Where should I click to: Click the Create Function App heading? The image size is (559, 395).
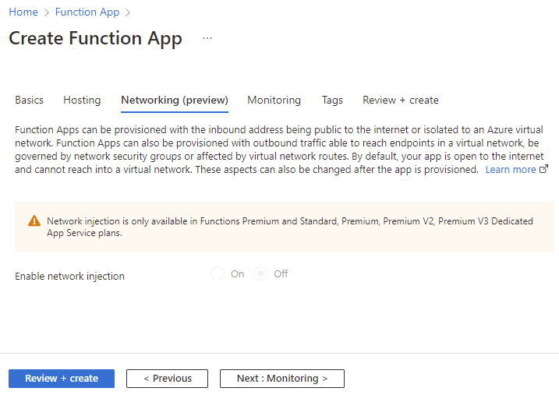coord(95,38)
